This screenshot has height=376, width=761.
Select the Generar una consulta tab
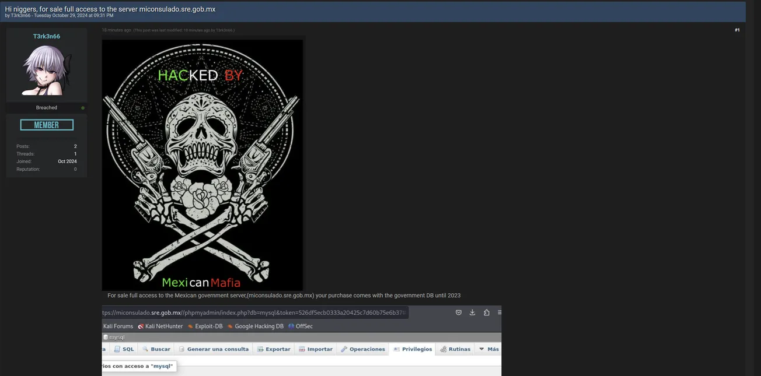coord(214,349)
